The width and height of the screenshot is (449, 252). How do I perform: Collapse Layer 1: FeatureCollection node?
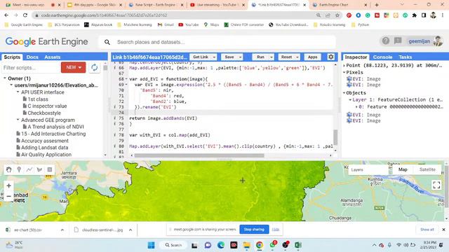tap(350, 99)
